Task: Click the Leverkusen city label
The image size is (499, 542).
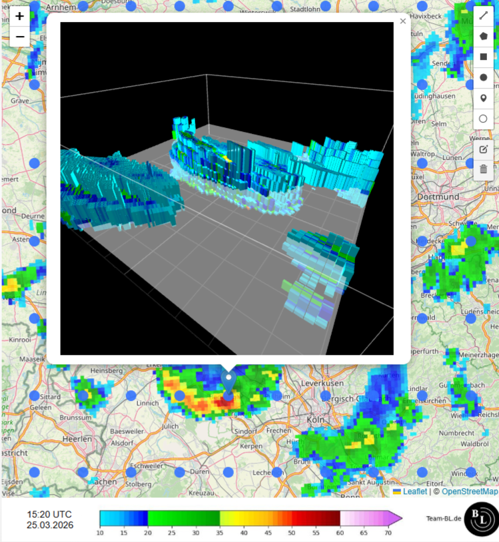Action: click(322, 383)
